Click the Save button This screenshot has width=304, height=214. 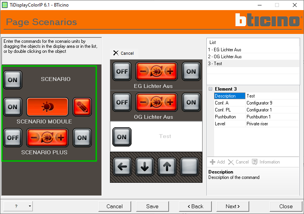coord(152,206)
